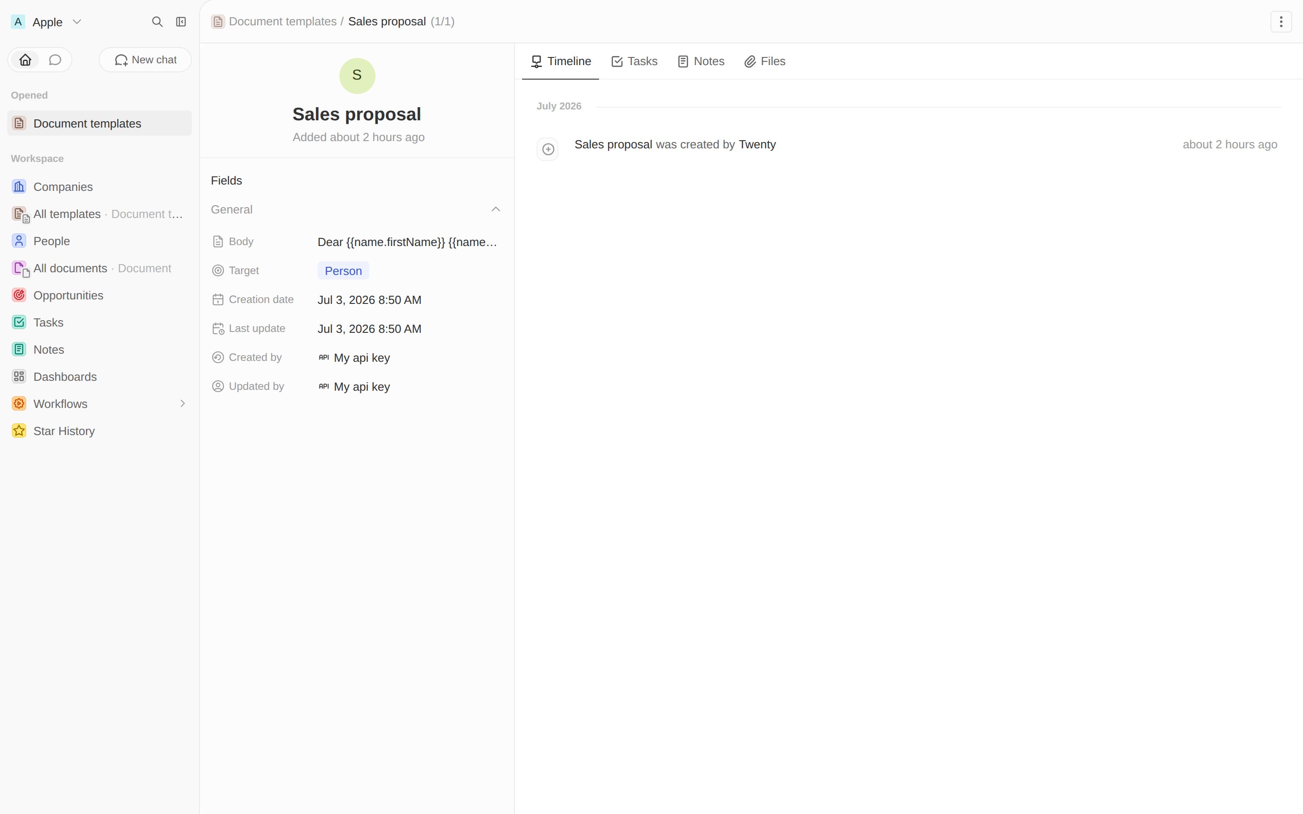Switch to the Timeline tab

point(561,62)
